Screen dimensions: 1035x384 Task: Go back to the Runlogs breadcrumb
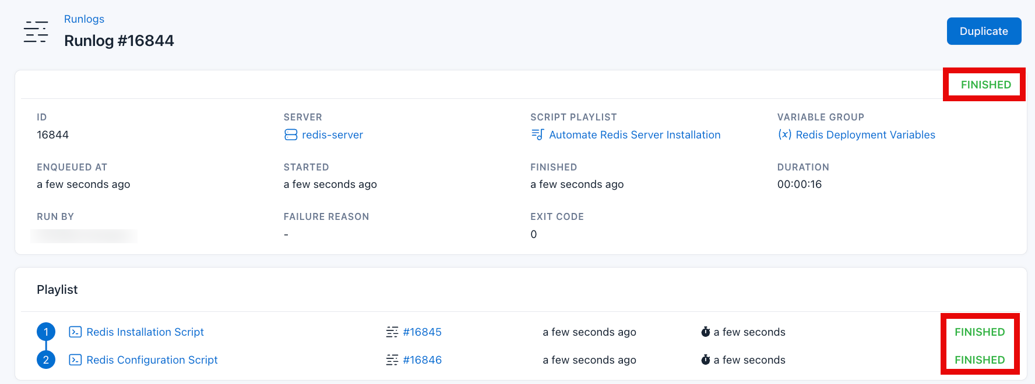pos(84,19)
